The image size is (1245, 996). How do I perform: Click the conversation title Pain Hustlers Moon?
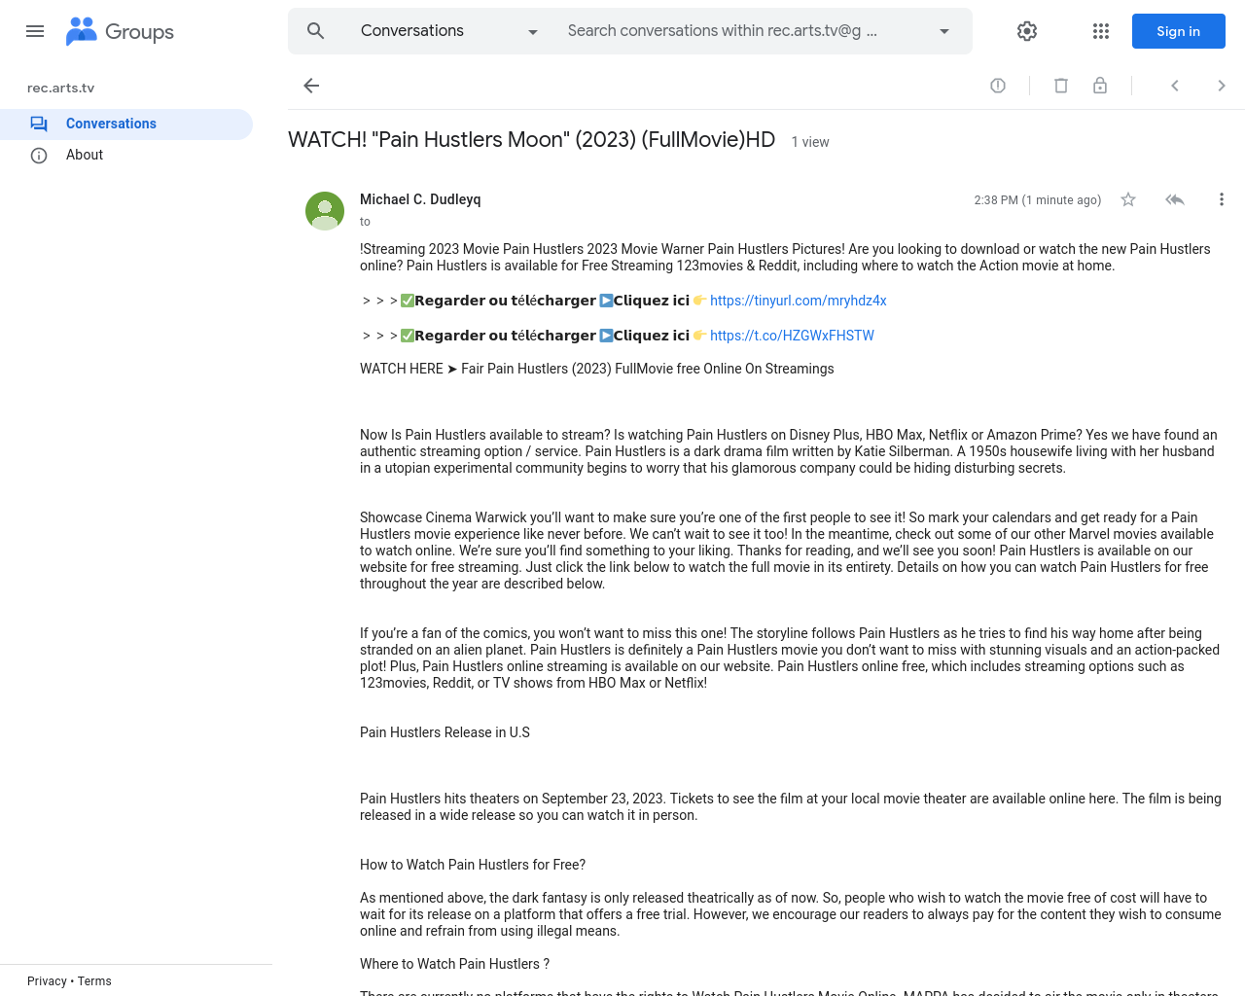[x=531, y=140]
